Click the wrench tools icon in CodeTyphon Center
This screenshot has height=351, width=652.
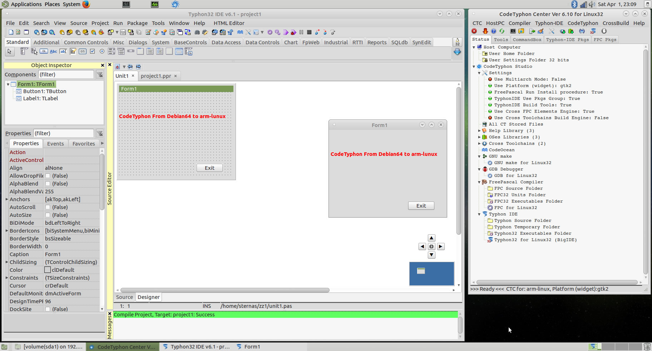[x=552, y=31]
